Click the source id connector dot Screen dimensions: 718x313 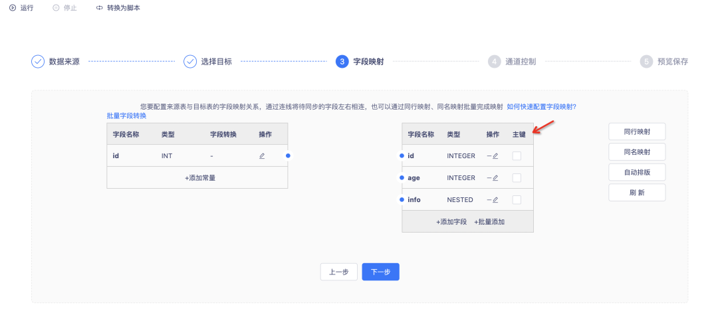pos(288,156)
